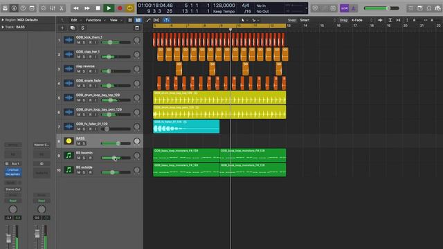Expand the Region MIDI Defaults section
Screen dimensions: 443x249
[x=3, y=20]
